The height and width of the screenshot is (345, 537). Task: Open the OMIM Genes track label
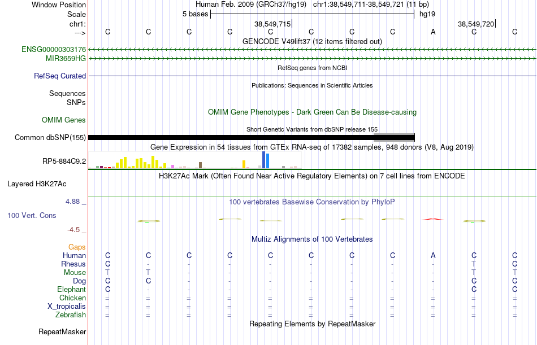[64, 120]
